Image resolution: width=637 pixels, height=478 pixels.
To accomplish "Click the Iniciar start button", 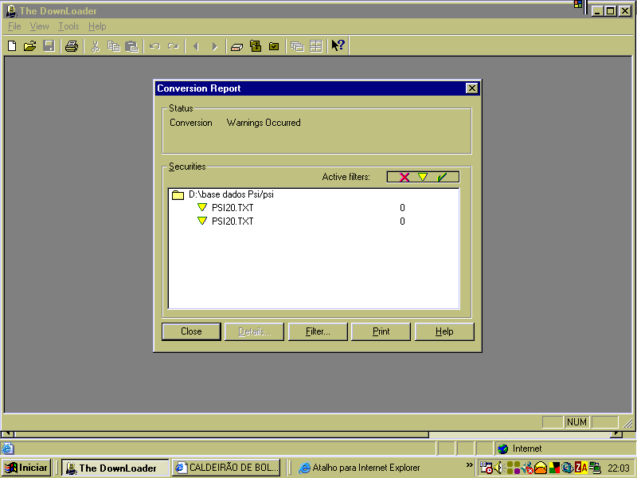I will (26, 468).
